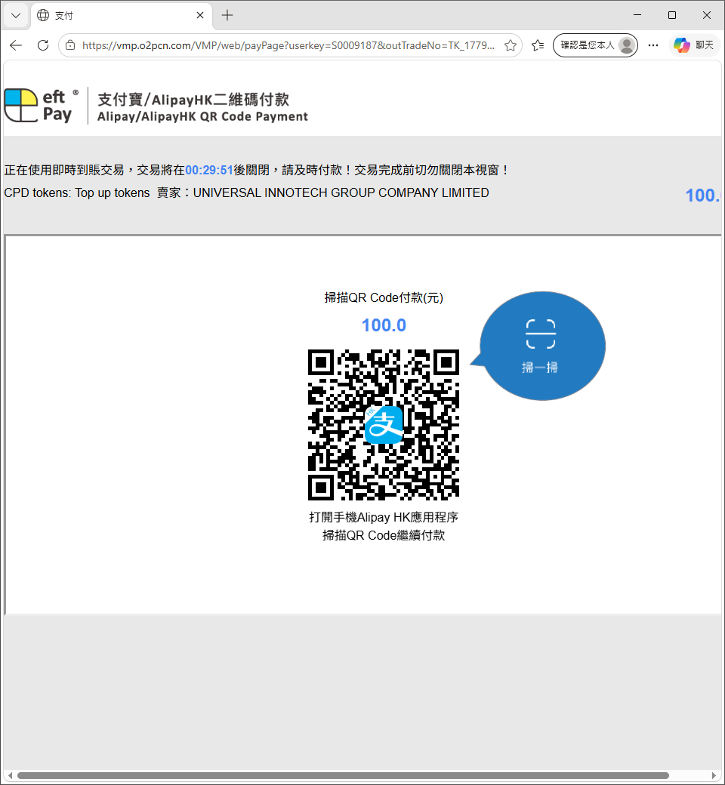Open the tab list chevron

point(16,16)
